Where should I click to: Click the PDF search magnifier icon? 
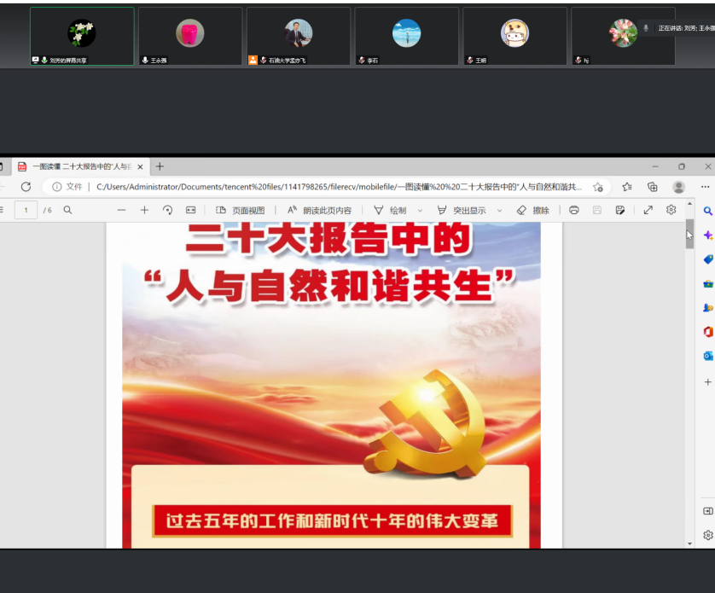(x=68, y=210)
